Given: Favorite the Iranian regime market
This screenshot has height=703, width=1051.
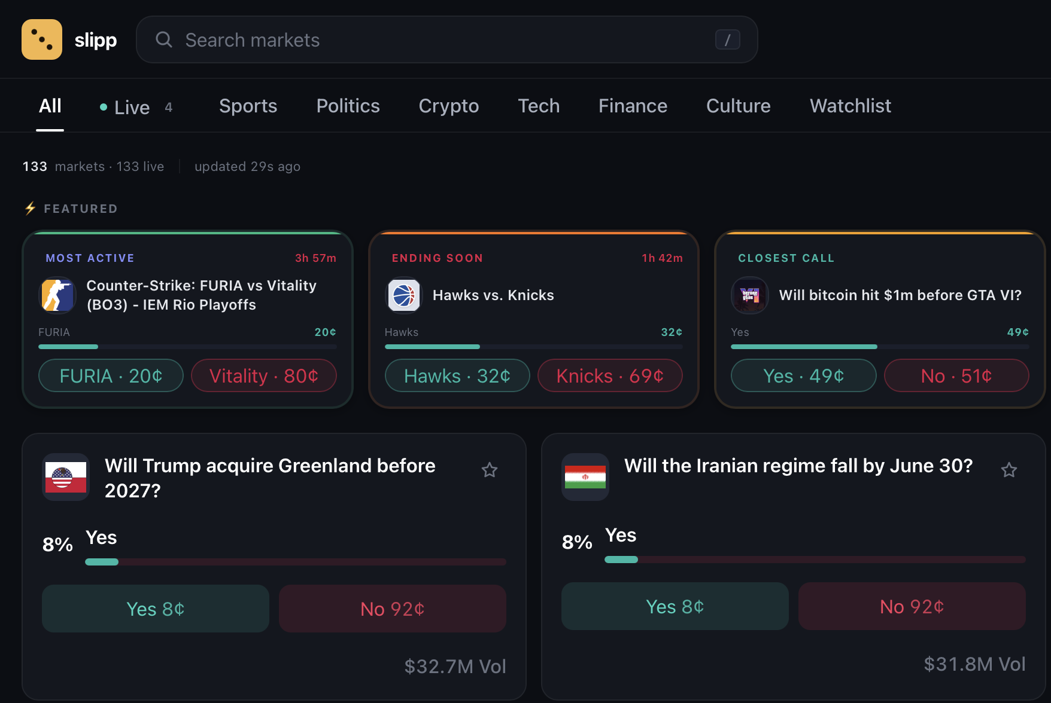Looking at the screenshot, I should [1009, 470].
